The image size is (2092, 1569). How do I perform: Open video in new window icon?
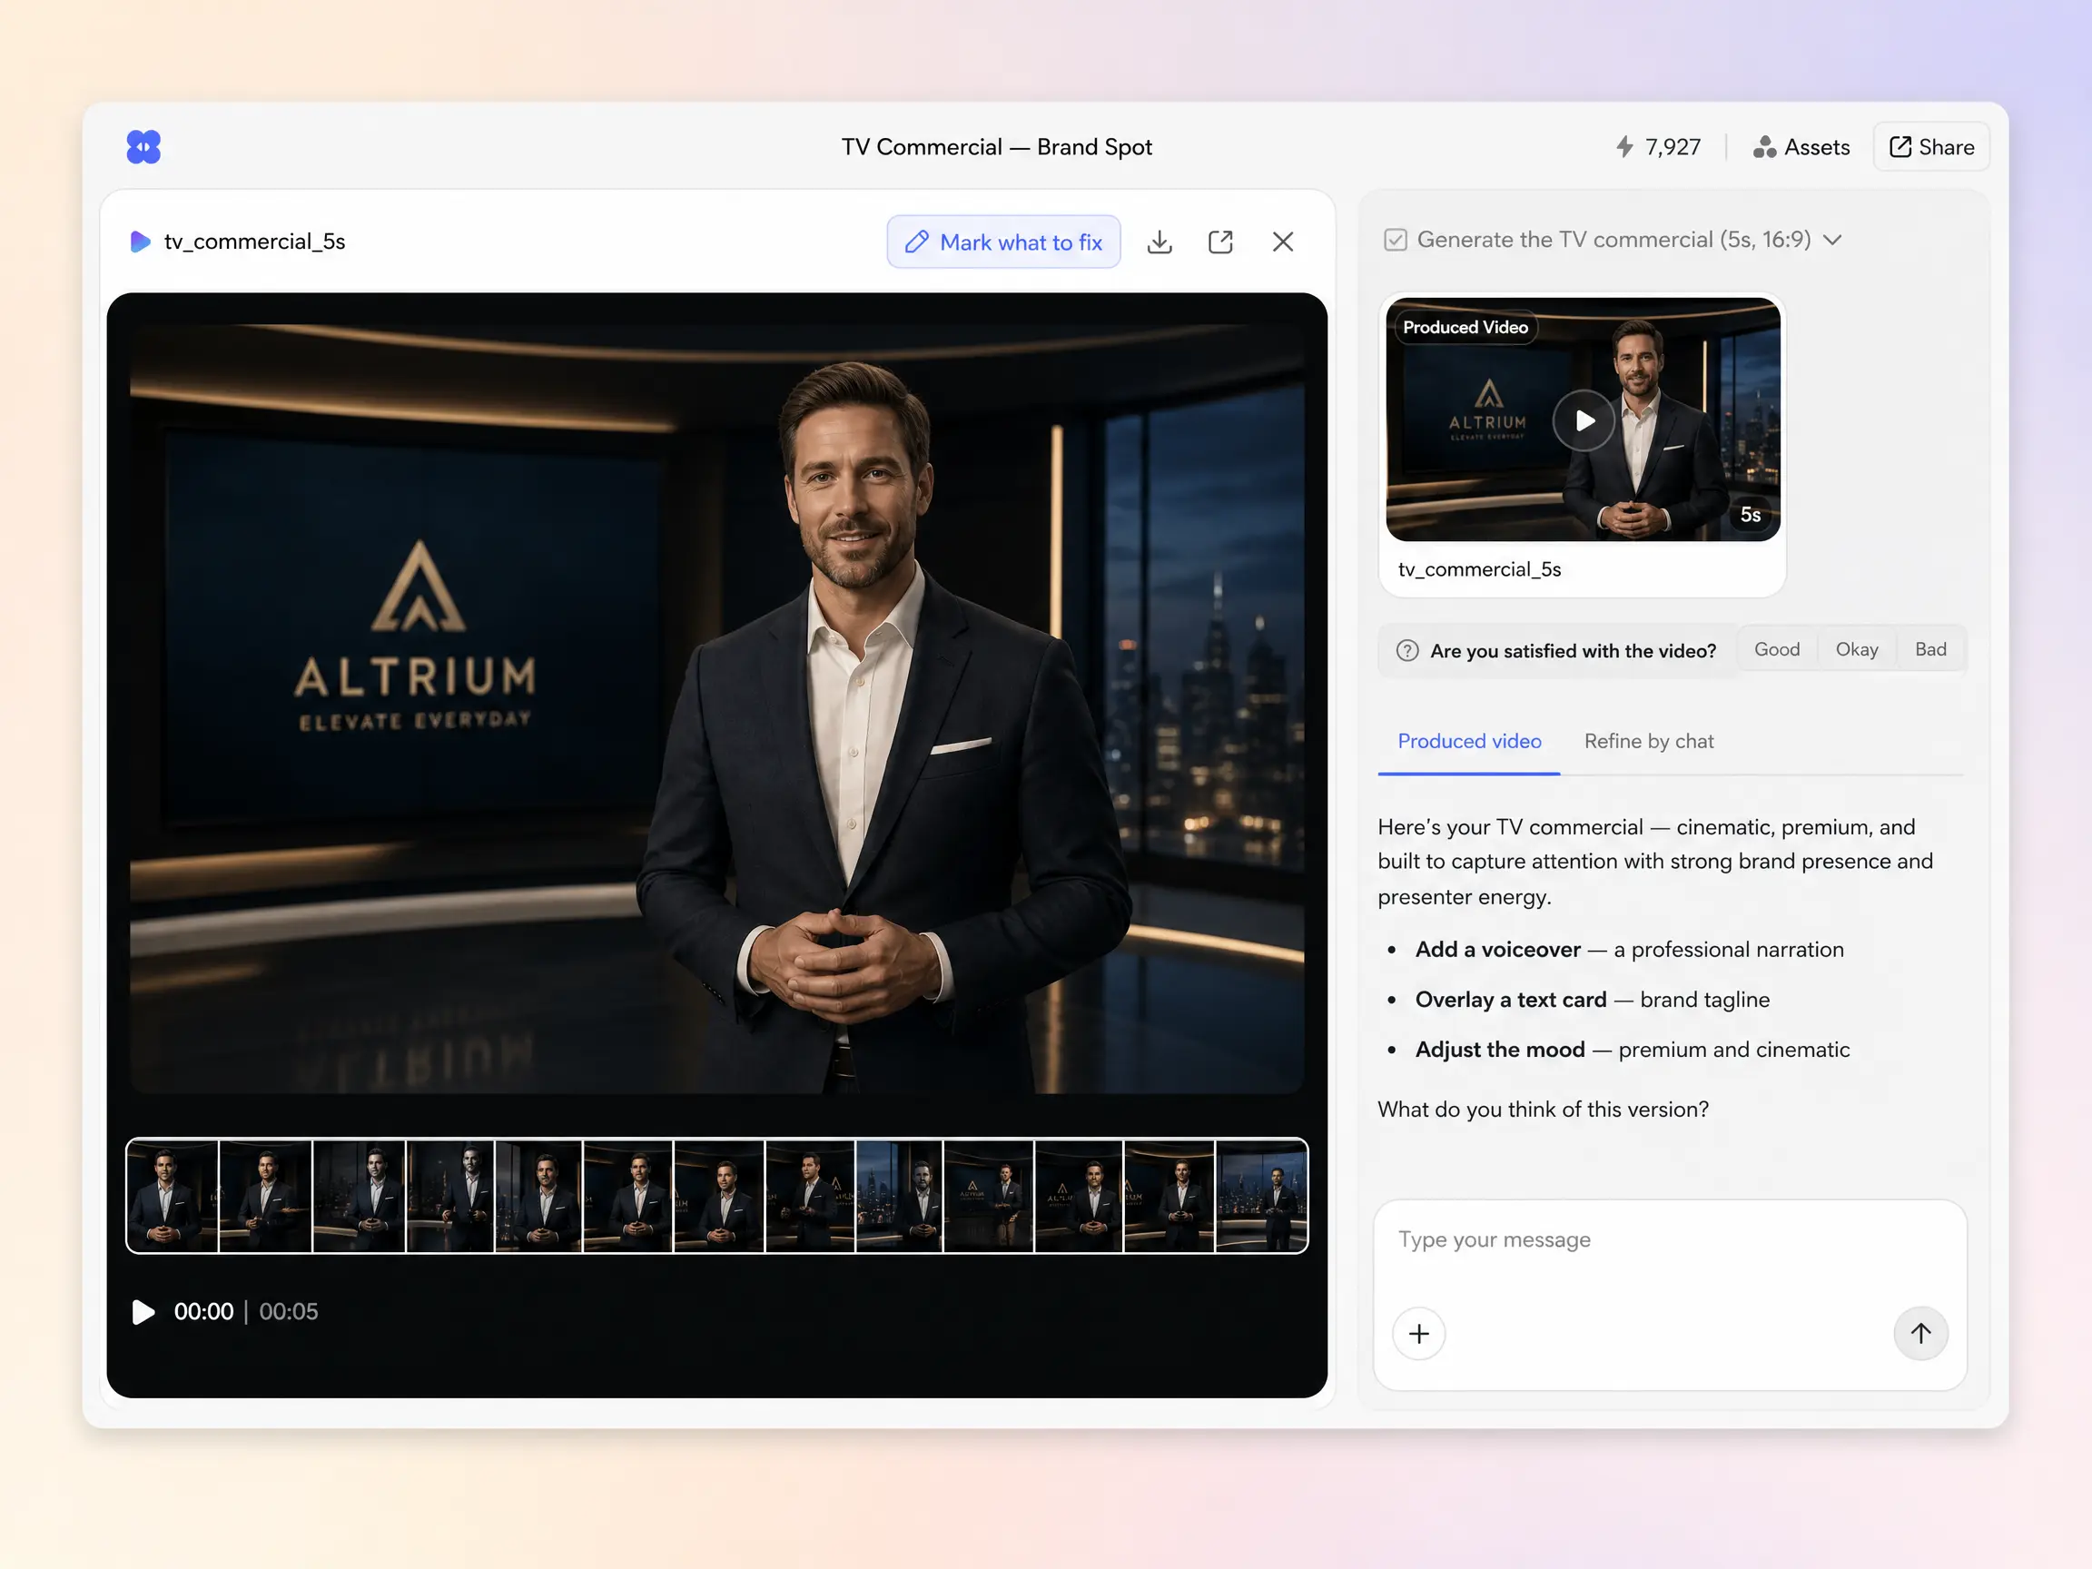click(1220, 242)
